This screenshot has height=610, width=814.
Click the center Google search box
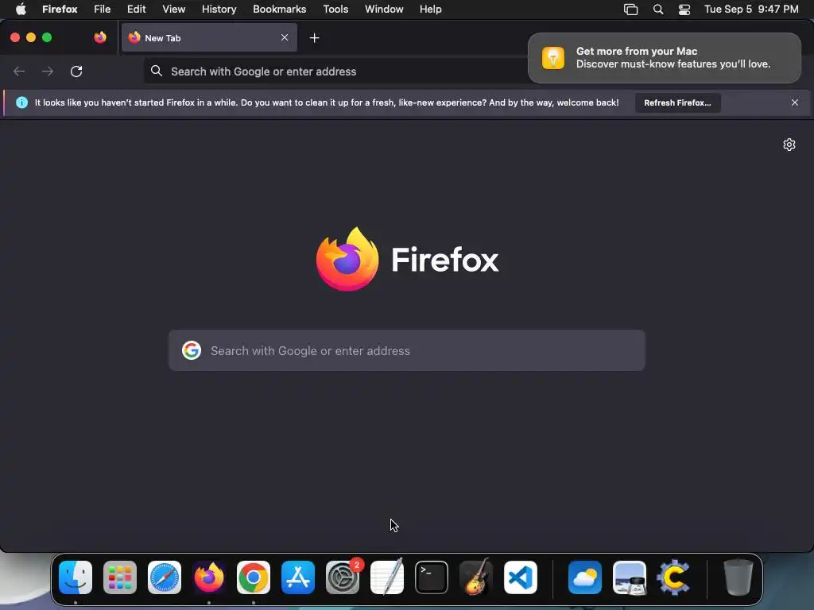pos(407,350)
